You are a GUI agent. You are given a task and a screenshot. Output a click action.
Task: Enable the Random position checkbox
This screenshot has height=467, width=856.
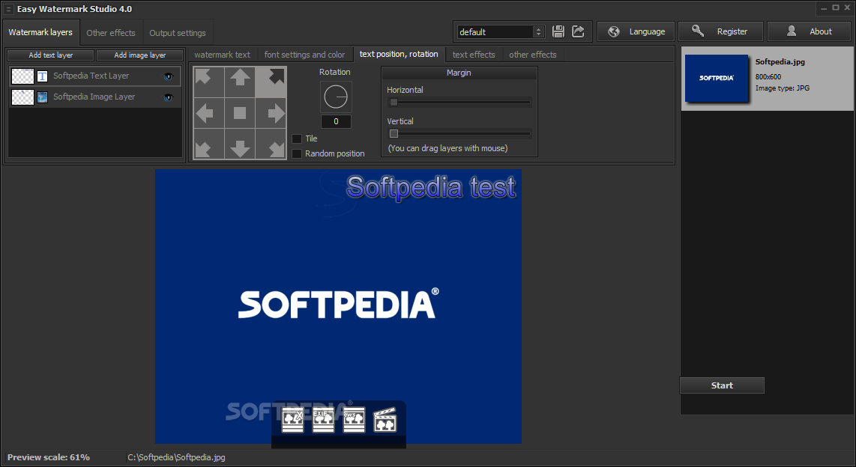[297, 153]
